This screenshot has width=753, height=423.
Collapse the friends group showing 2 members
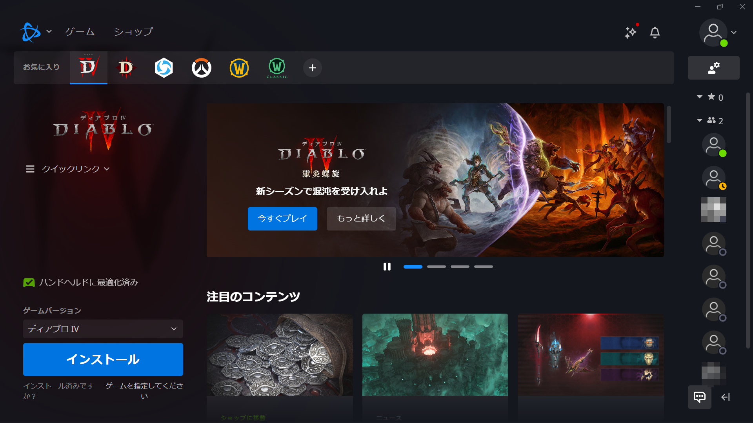pos(699,120)
